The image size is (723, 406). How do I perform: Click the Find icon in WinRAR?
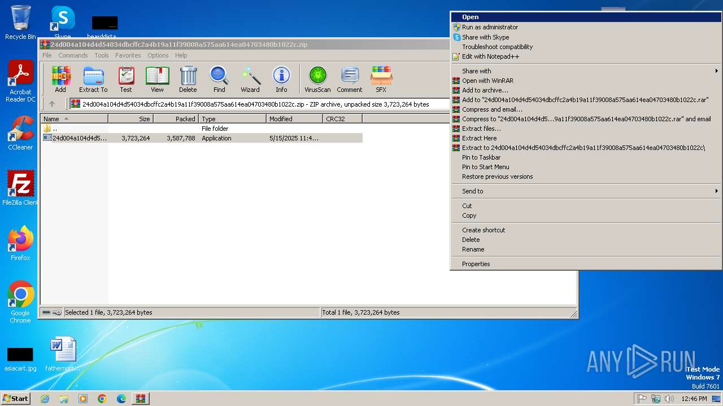219,80
